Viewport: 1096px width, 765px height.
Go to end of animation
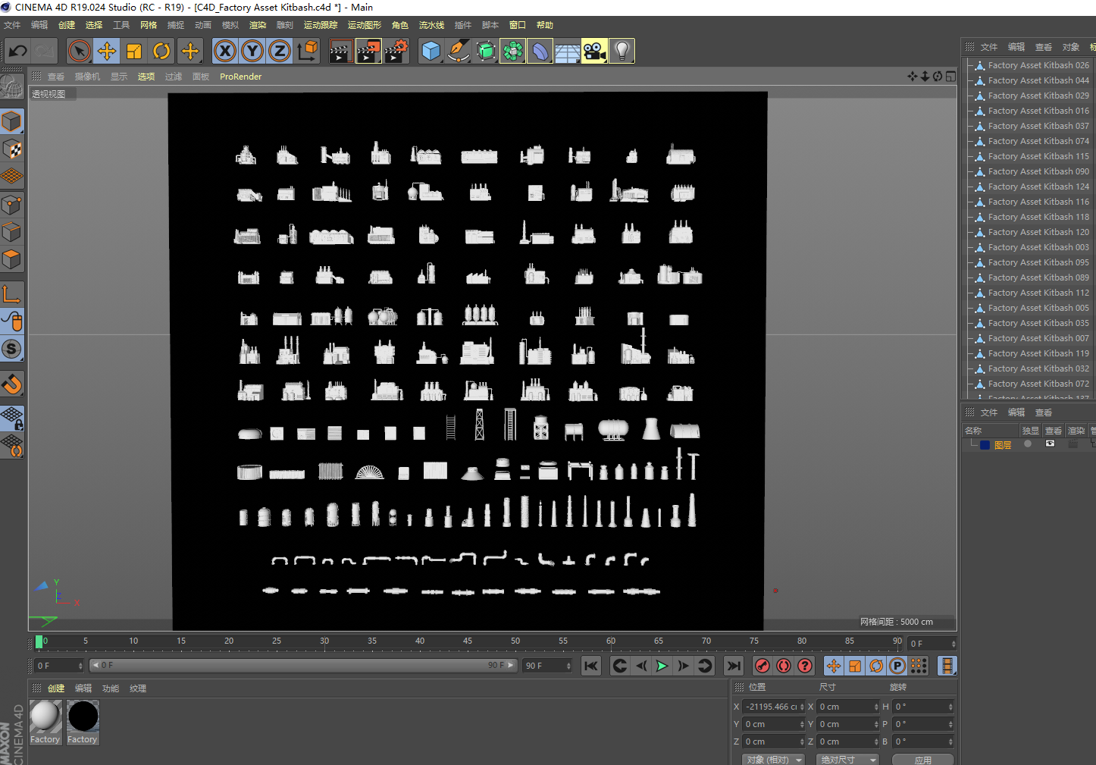(733, 666)
